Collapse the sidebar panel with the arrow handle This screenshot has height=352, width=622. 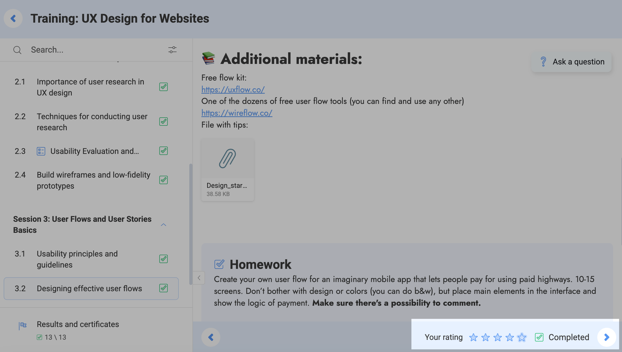coord(199,278)
